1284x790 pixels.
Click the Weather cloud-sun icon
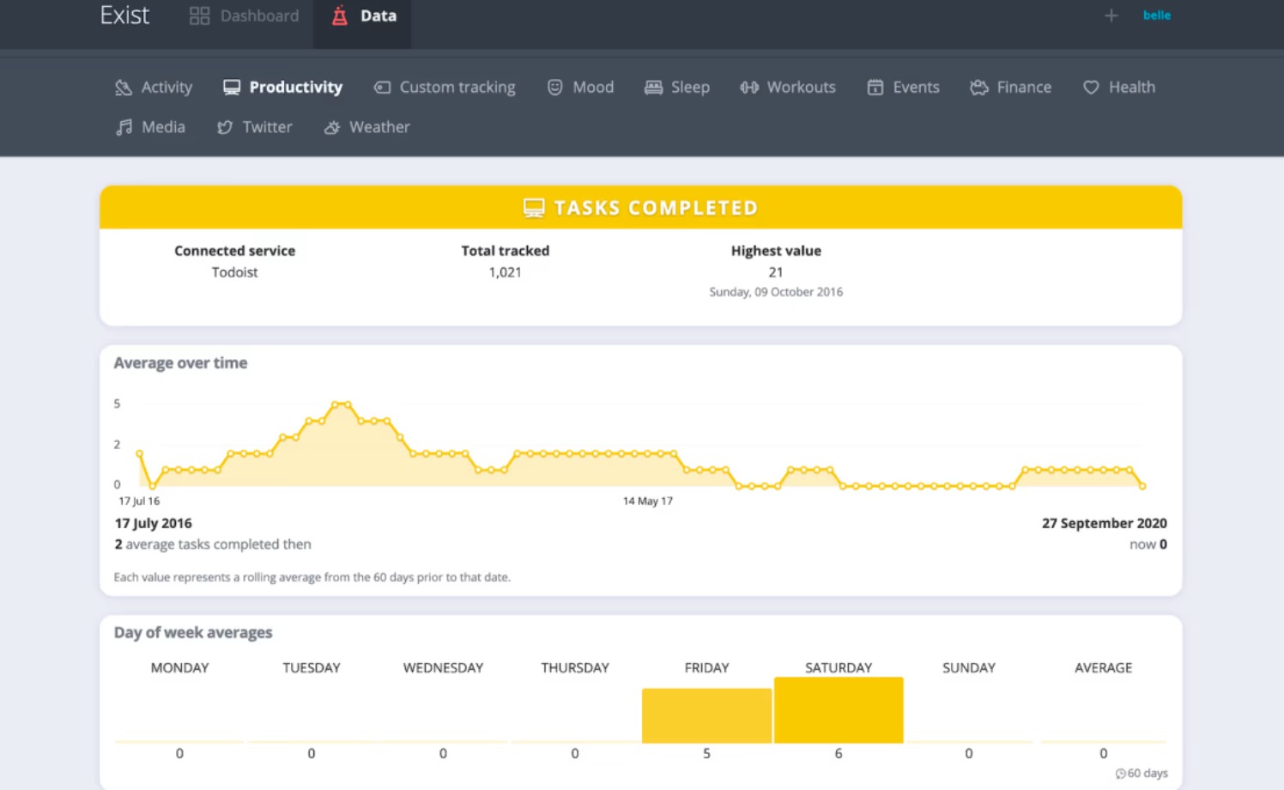pos(332,127)
